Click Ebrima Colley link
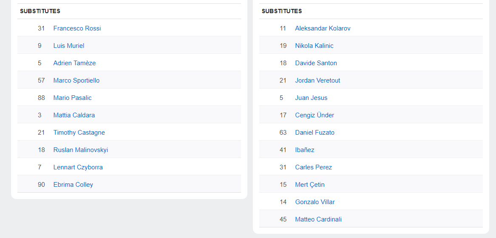 tap(73, 185)
